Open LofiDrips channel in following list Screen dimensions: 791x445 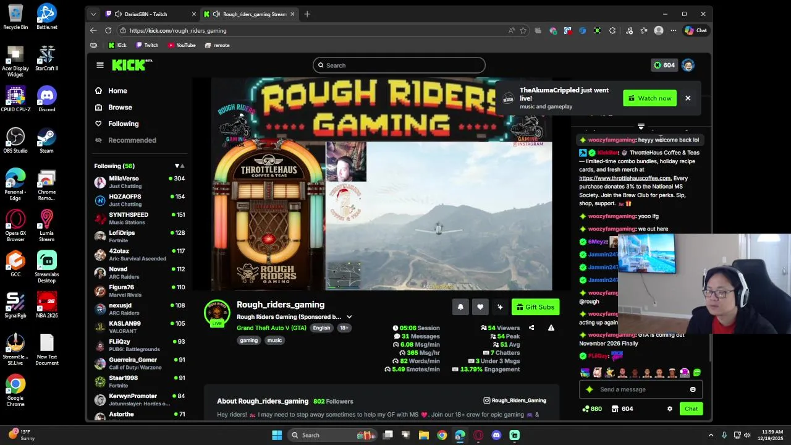coord(139,236)
